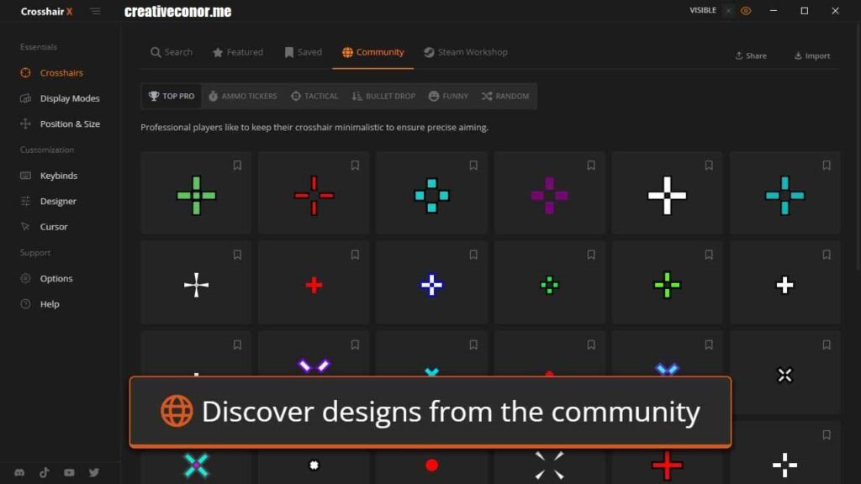The height and width of the screenshot is (484, 861).
Task: Select the RANDOM category filter
Action: pyautogui.click(x=505, y=96)
